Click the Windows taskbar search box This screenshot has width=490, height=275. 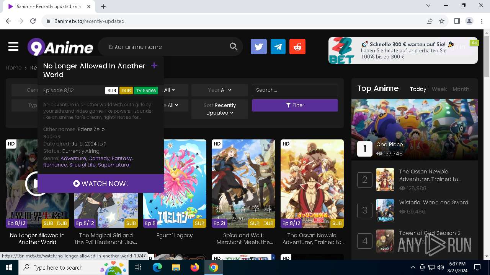[74, 267]
